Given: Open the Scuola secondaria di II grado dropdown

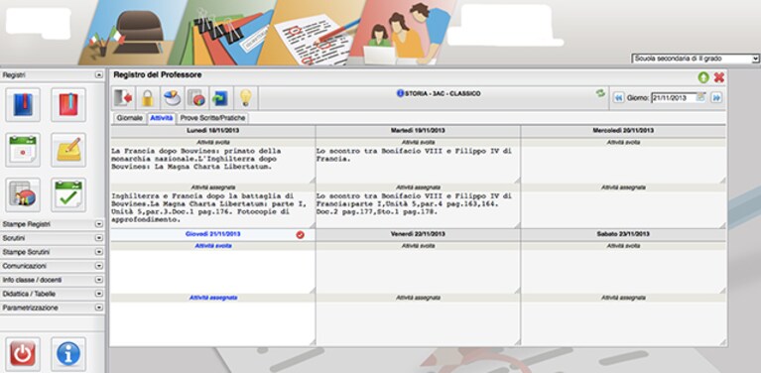Looking at the screenshot, I should (695, 59).
